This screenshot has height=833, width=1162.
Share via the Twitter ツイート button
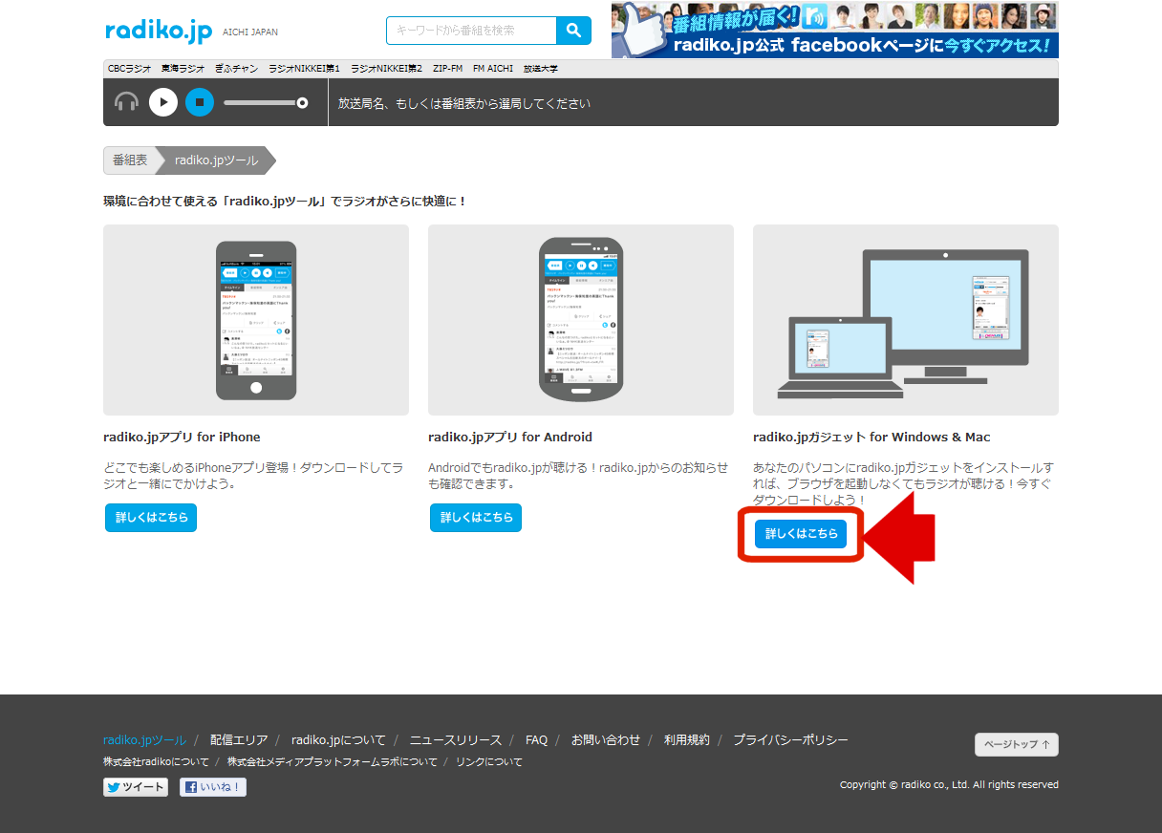pyautogui.click(x=136, y=787)
